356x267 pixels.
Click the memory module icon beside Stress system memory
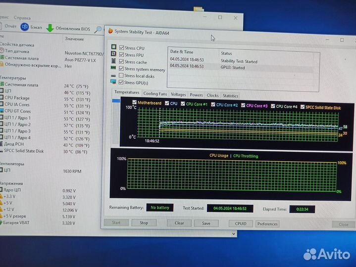pyautogui.click(x=113, y=68)
